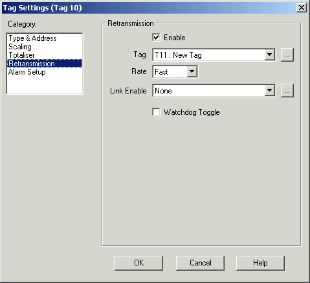The height and width of the screenshot is (283, 310).
Task: Open the Rate dropdown arrow
Action: point(192,71)
